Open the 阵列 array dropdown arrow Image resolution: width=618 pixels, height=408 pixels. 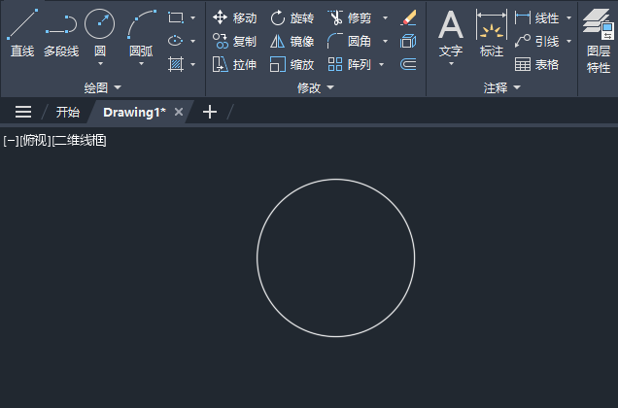[x=381, y=64]
